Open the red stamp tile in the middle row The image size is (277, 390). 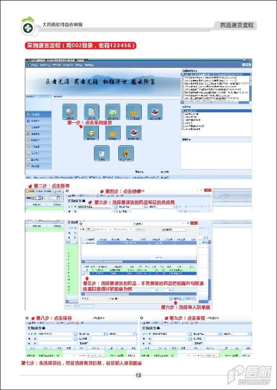tap(134, 133)
